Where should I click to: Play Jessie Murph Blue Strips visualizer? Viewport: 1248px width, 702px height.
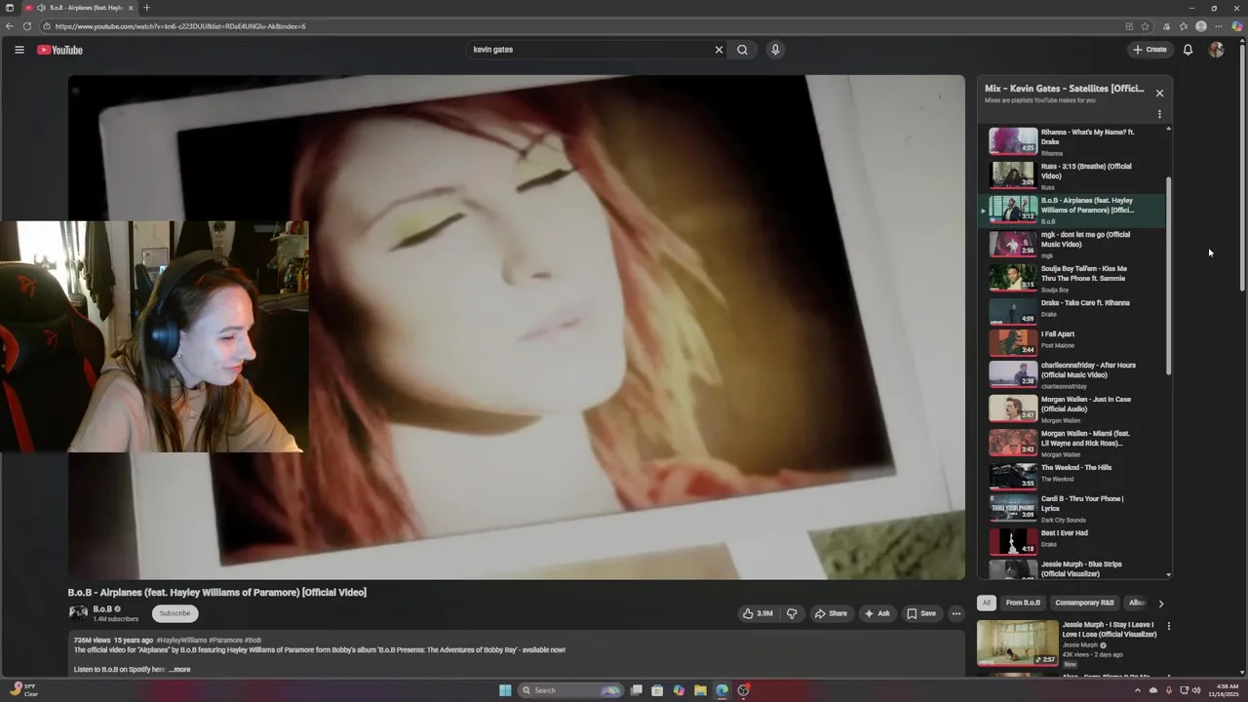1072,568
